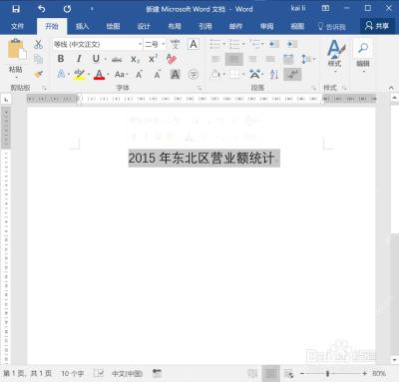Image resolution: width=399 pixels, height=382 pixels.
Task: Toggle superscript X²
Action: tap(153, 59)
